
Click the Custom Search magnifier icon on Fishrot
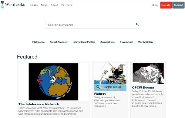point(98,87)
